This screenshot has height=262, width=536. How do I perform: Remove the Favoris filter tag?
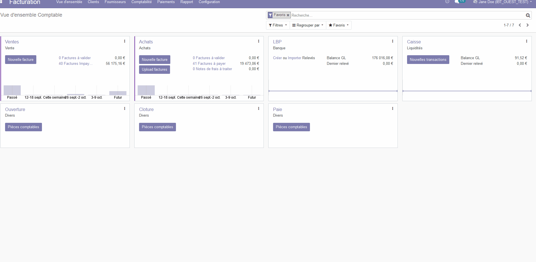click(288, 15)
